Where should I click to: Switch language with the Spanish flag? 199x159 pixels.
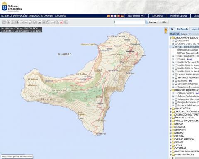pos(109,16)
